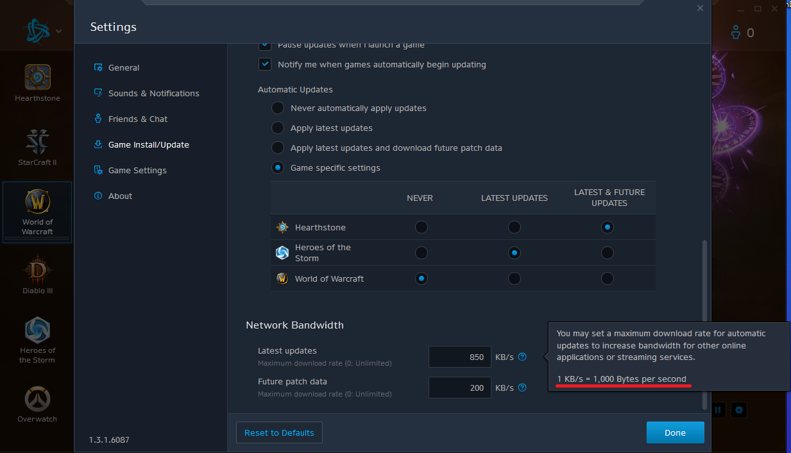
Task: Select Never automatically apply updates
Action: pyautogui.click(x=278, y=108)
